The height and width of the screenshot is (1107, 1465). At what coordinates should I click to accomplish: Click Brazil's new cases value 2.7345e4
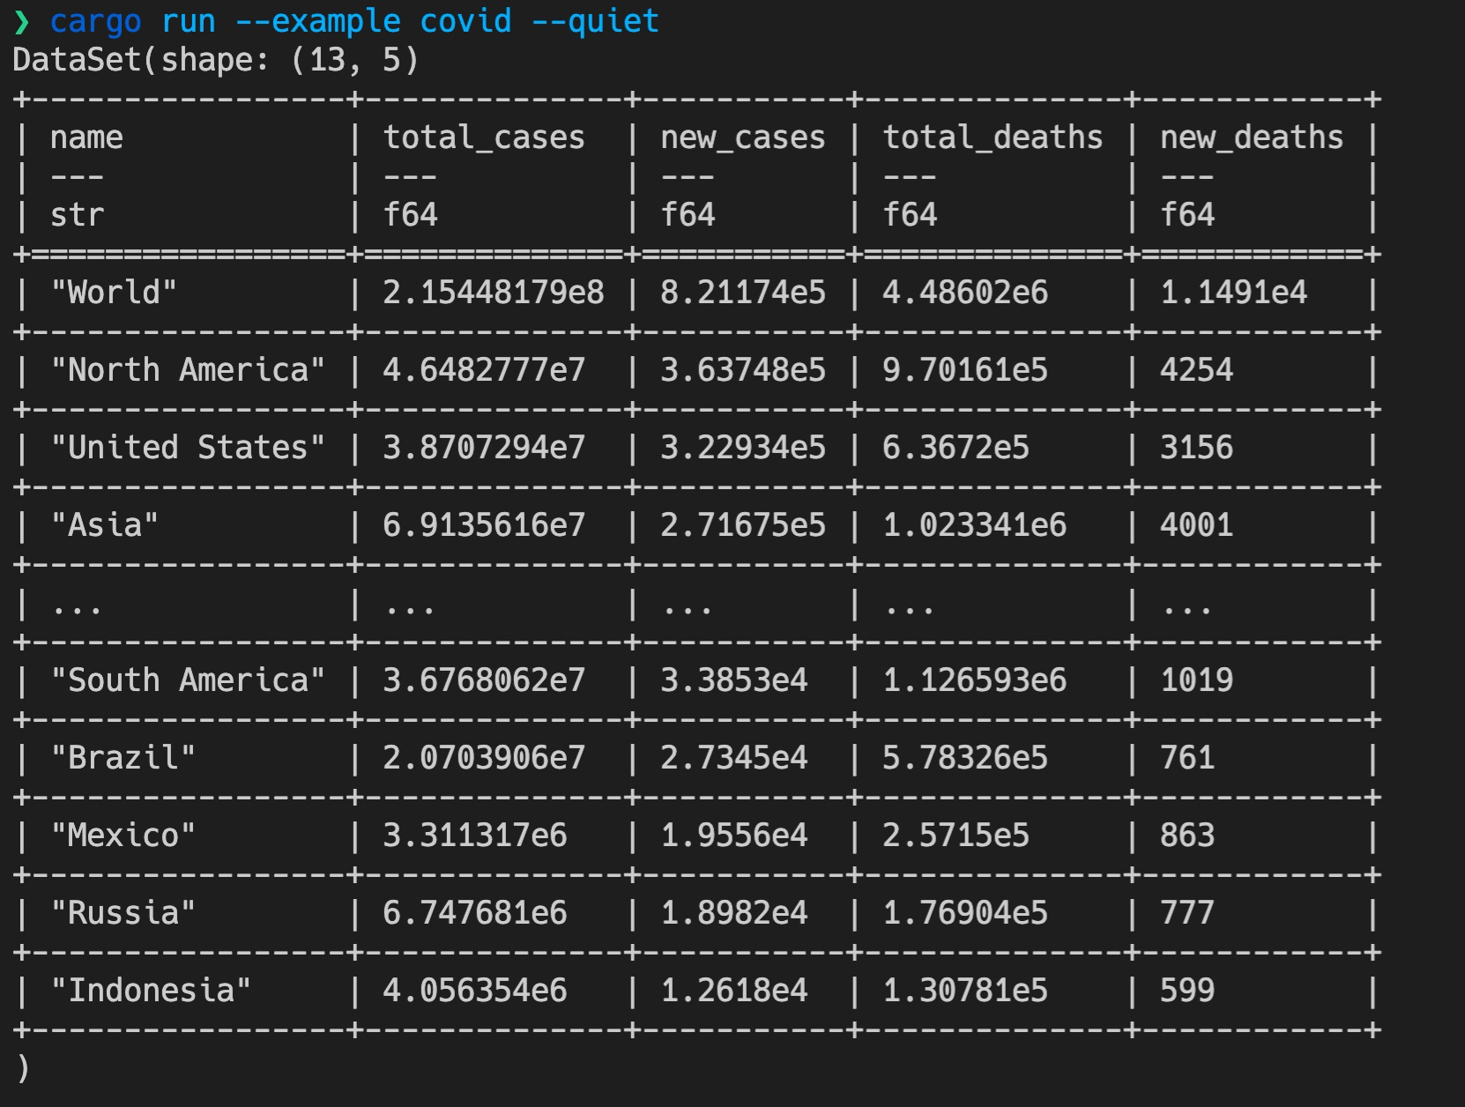pos(733,758)
